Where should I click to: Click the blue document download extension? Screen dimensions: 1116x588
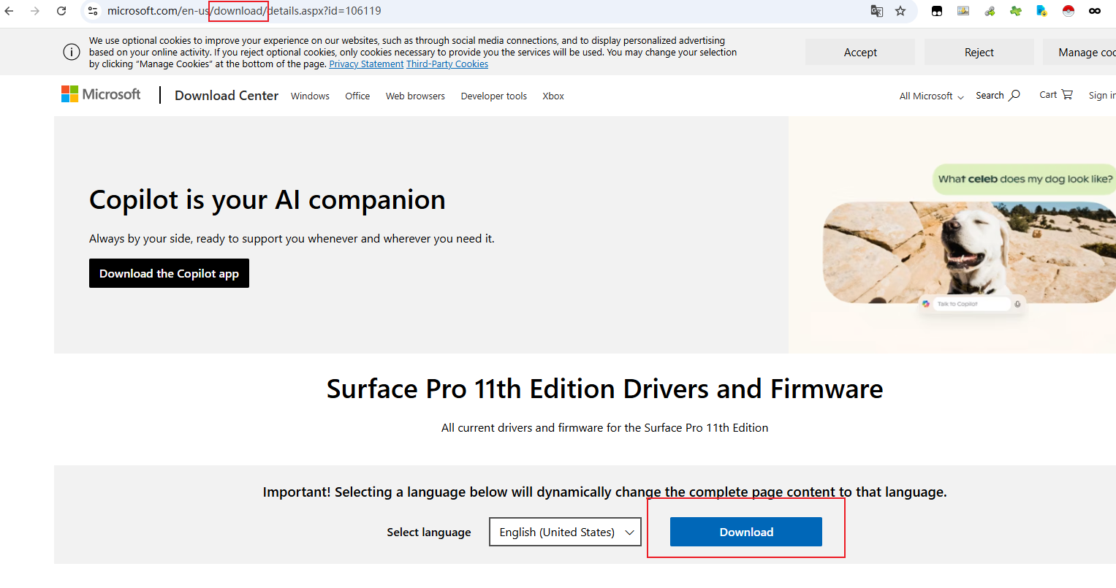point(1042,11)
